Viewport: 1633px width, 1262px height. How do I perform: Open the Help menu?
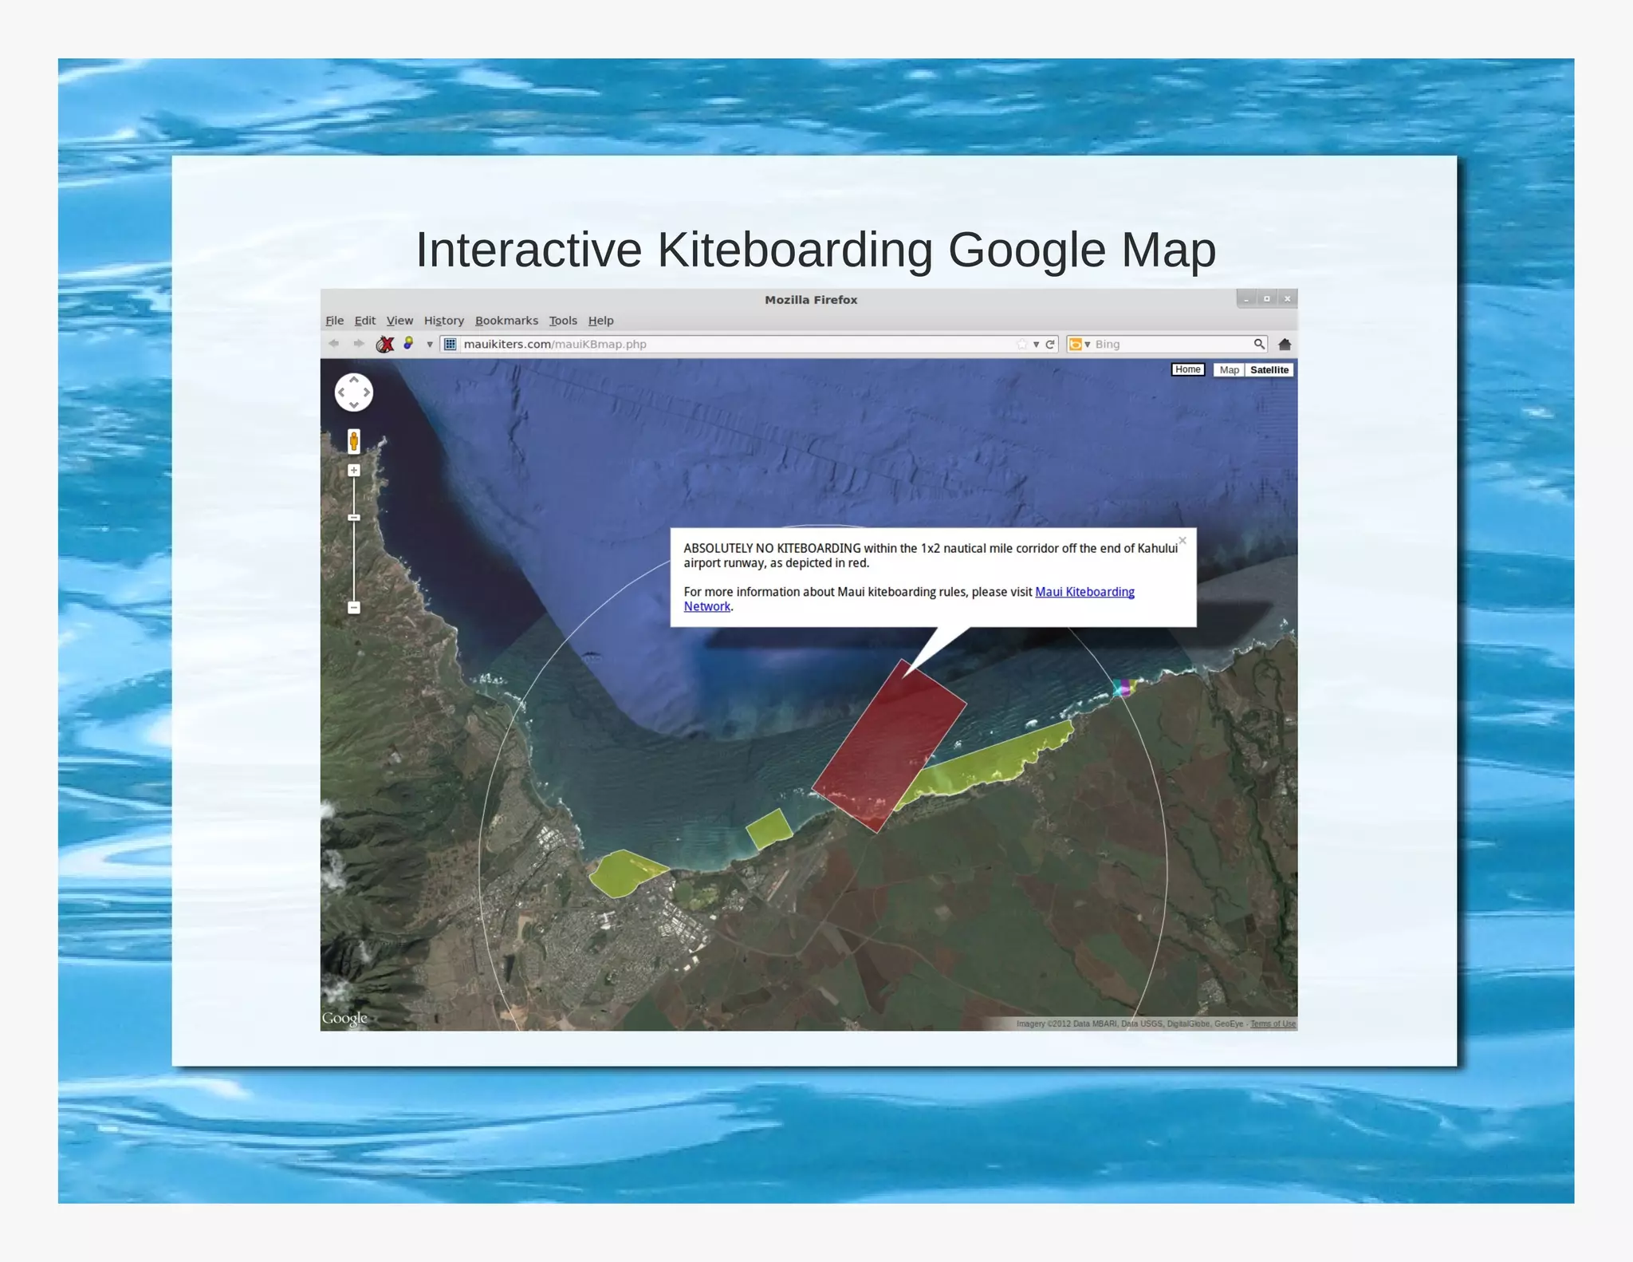601,321
